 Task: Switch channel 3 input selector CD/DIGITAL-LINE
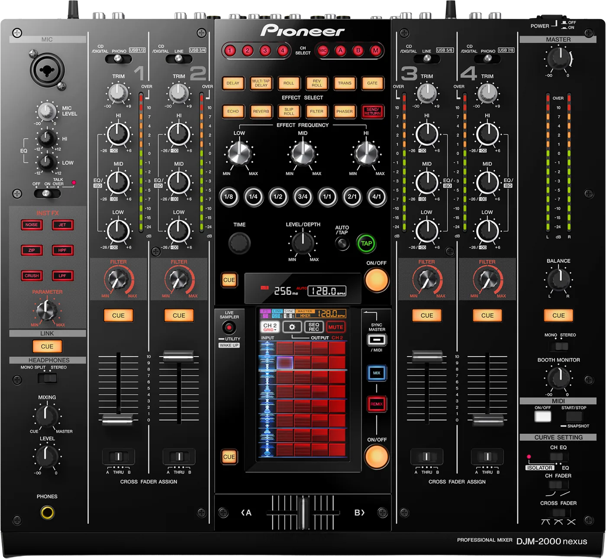click(x=427, y=58)
